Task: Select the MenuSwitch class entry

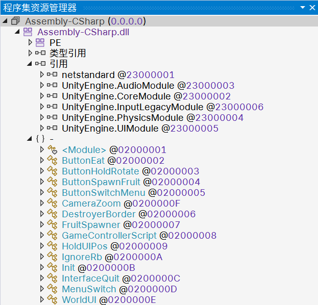Action: (x=119, y=289)
